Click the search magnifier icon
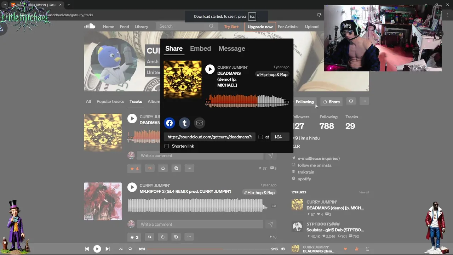This screenshot has height=255, width=453. point(211,26)
